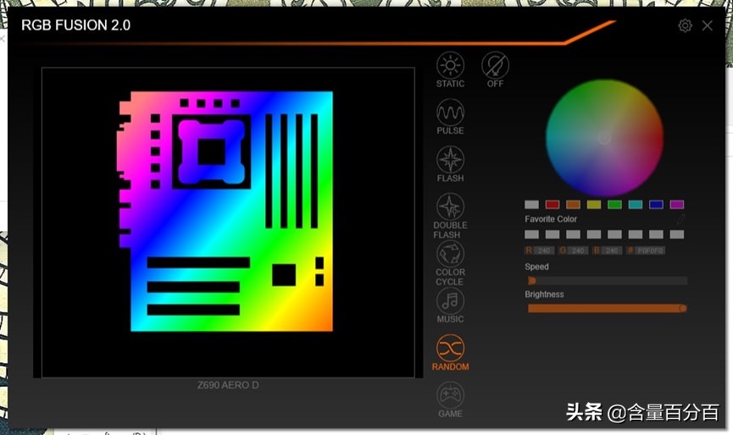Open settings via the gear icon
The height and width of the screenshot is (435, 733).
685,25
